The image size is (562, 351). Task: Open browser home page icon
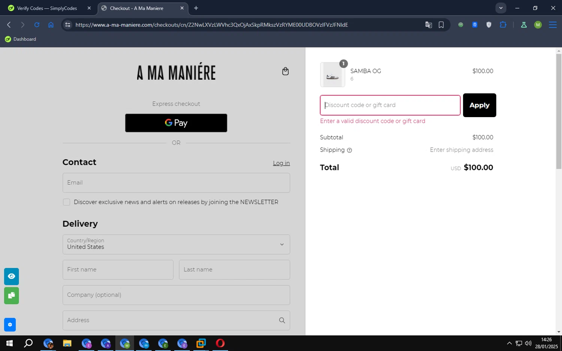pyautogui.click(x=51, y=25)
